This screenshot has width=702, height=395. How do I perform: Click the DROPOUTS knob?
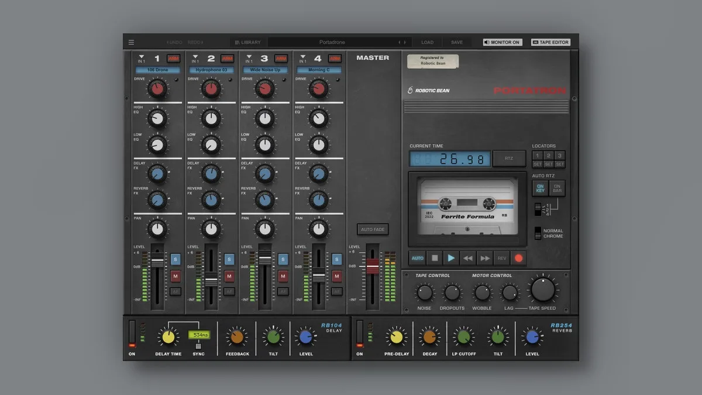[x=452, y=293]
